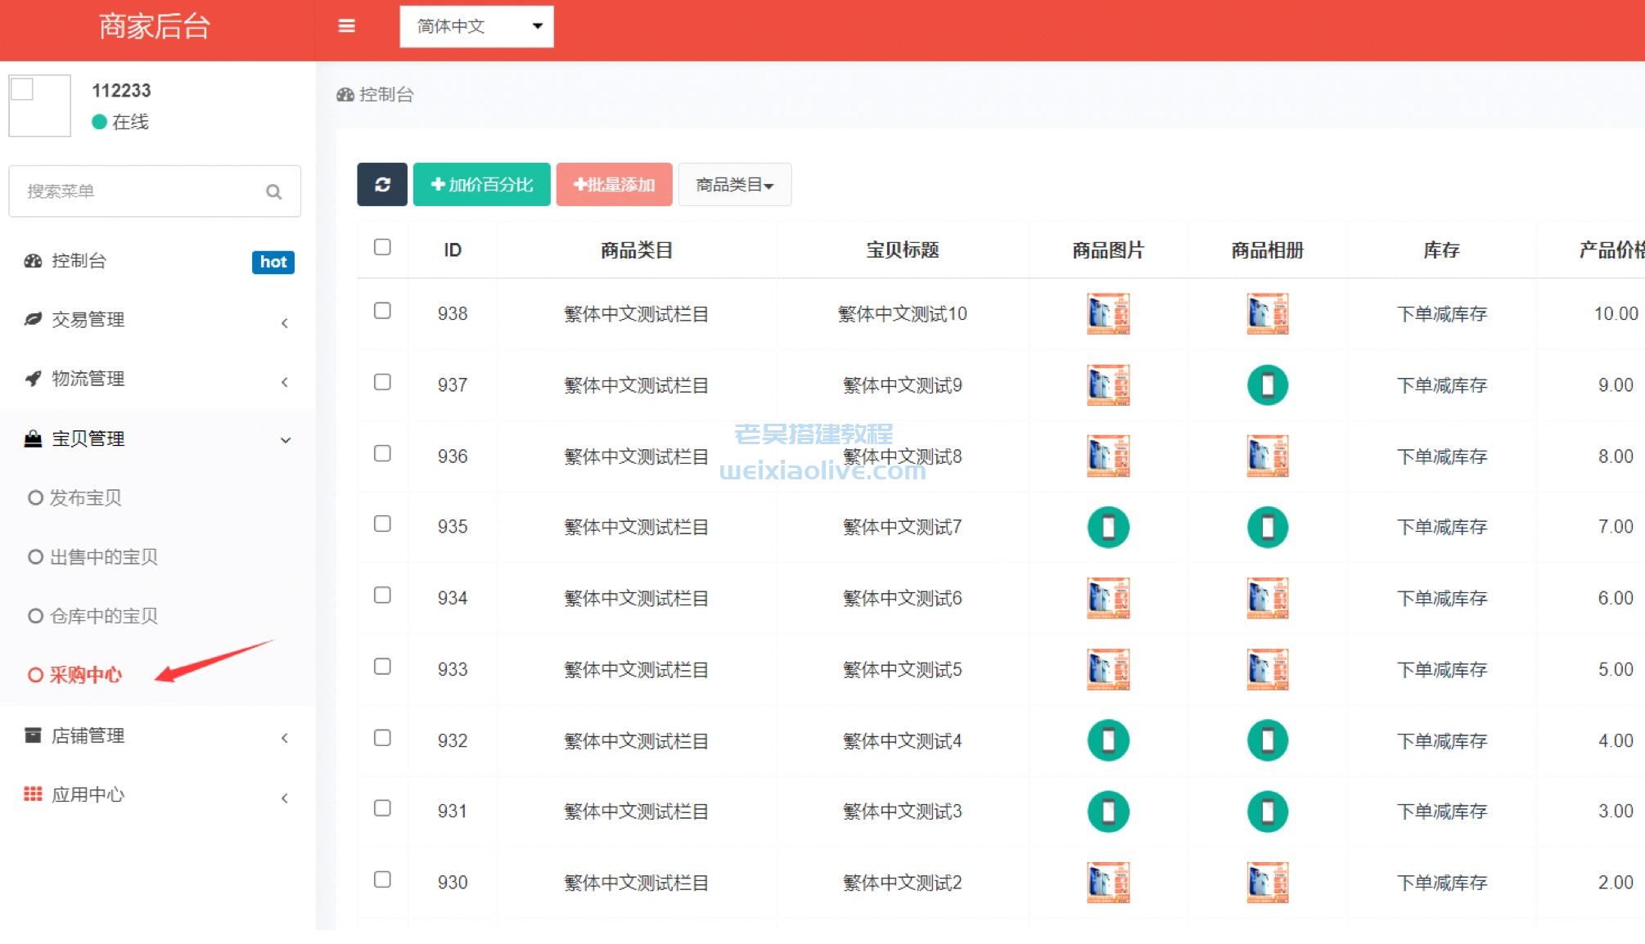Click the 应用中心 red grid icon
Viewport: 1645px width, 944px height.
33,794
